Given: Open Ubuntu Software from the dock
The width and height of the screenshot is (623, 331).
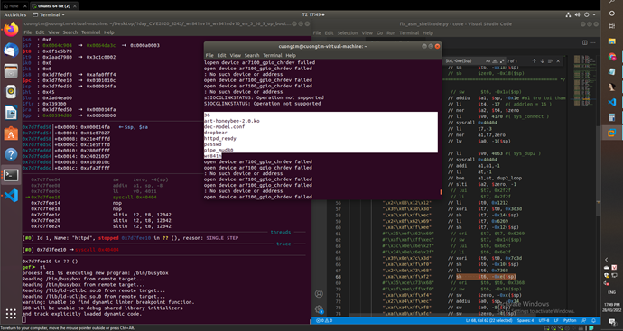Looking at the screenshot, I should (11, 133).
